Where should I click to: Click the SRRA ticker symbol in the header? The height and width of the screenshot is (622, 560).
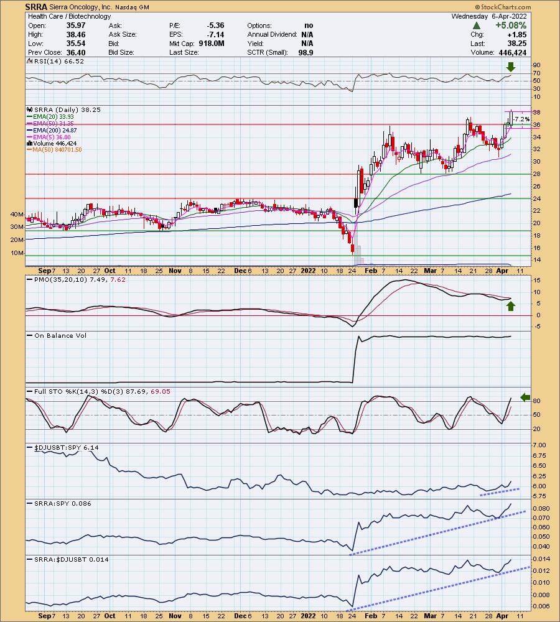pyautogui.click(x=35, y=7)
